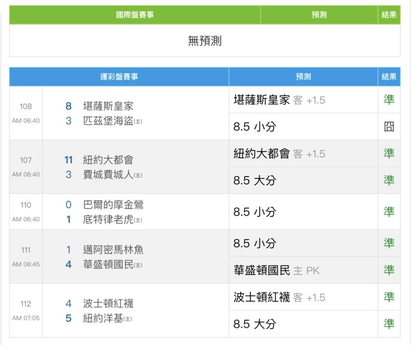414x345 pixels.
Task: Click the 8.5 大分 prediction for game 112
Action: click(x=255, y=324)
